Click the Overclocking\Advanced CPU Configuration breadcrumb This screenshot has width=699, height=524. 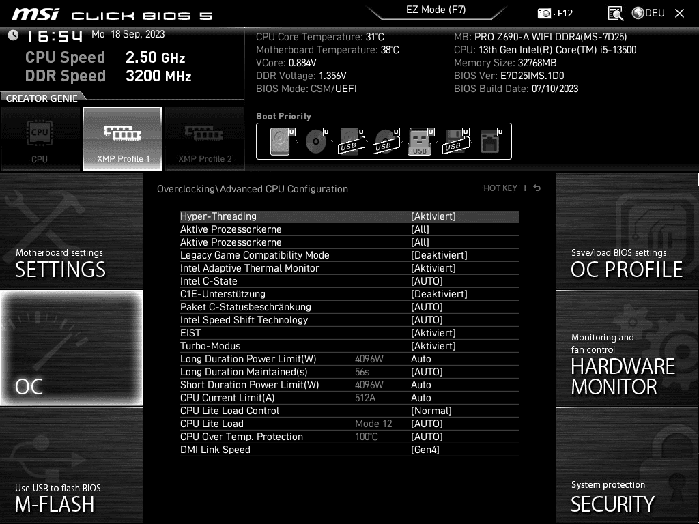click(253, 188)
